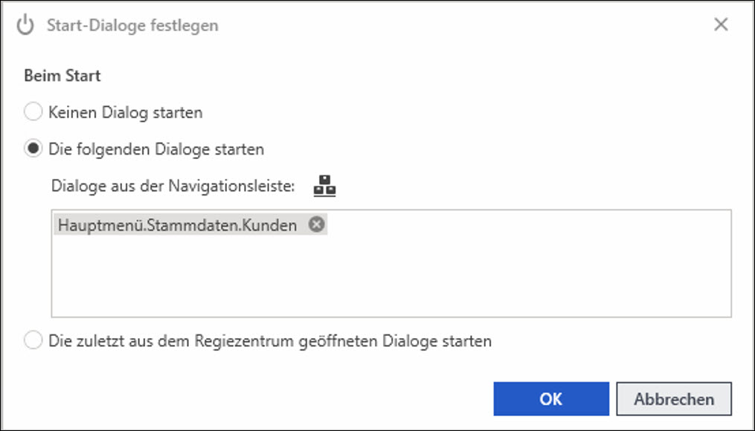Remove the Hauptmenü.Stammdaten.Kunden entry via its x icon

316,224
